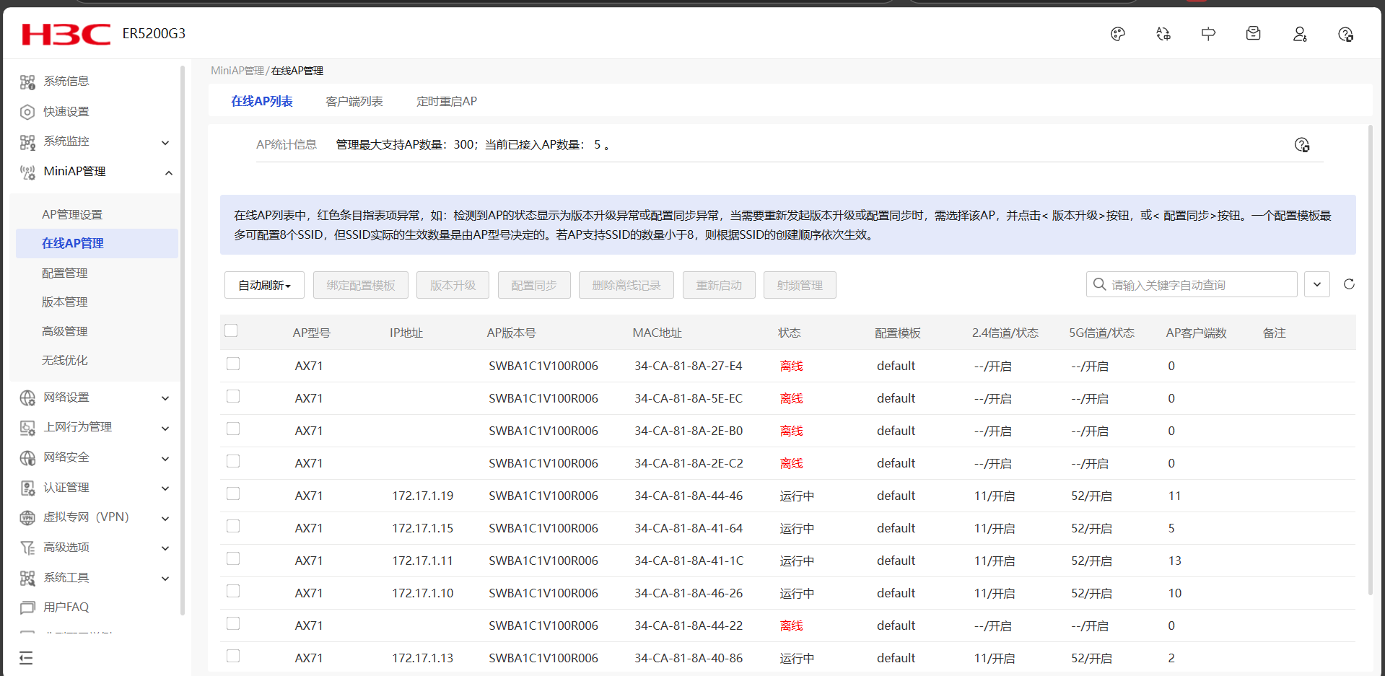Screen dimensions: 1385x676
Task: Click the H3C logo
Action: (66, 34)
